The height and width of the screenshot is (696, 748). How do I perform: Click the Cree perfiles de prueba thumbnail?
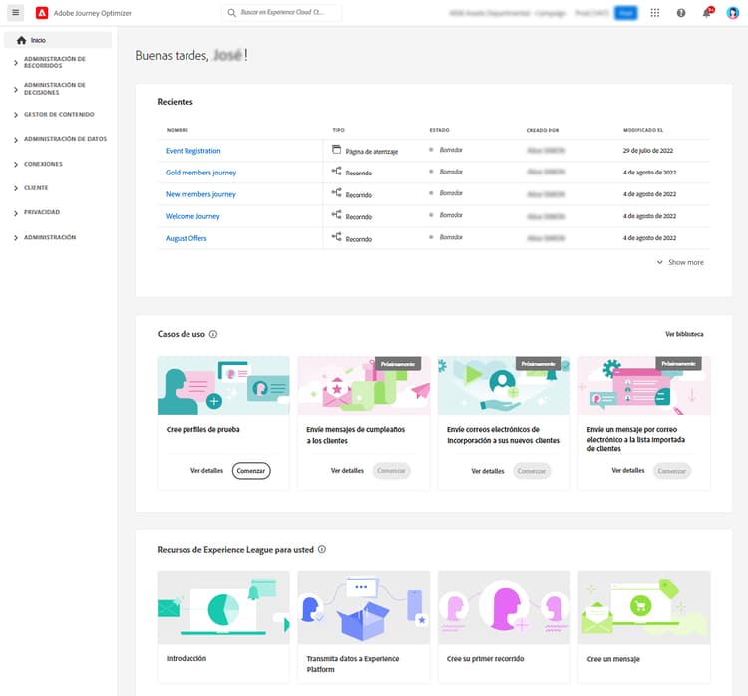223,386
